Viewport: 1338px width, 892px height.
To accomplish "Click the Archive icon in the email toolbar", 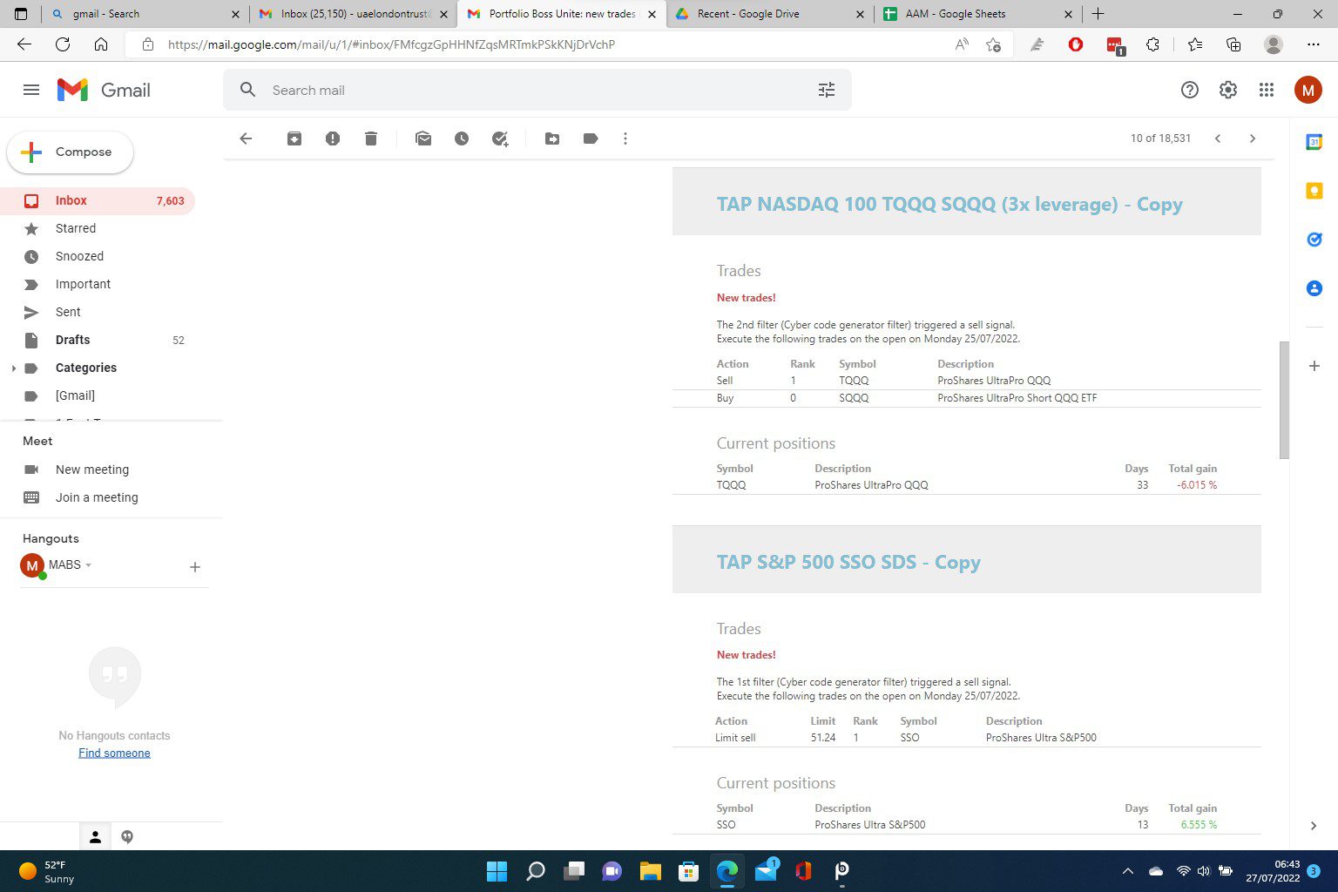I will click(294, 139).
